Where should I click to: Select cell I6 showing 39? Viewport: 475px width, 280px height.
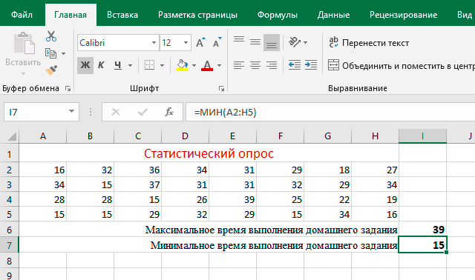[x=422, y=230]
